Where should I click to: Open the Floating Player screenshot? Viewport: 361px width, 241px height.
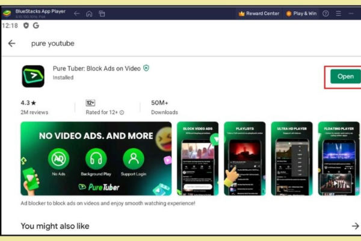point(339,158)
